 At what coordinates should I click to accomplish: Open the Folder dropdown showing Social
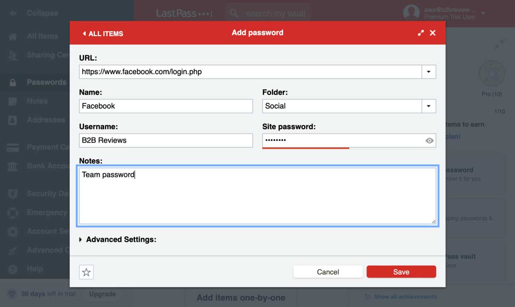coord(428,106)
